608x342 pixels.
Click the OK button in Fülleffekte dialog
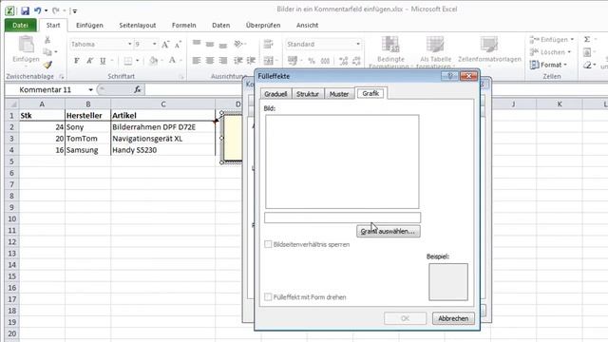405,318
